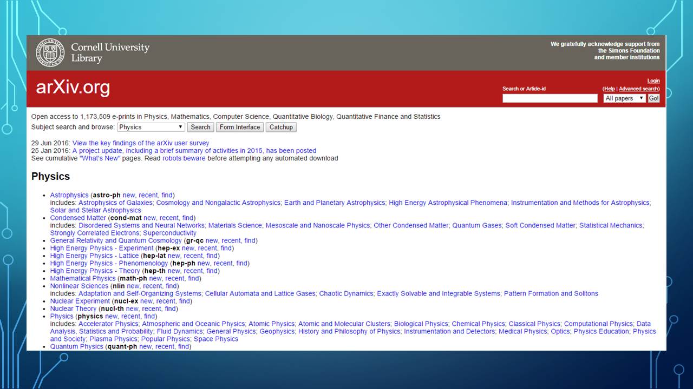This screenshot has width=693, height=389.
Task: Open the Medical Physics link
Action: [523, 331]
